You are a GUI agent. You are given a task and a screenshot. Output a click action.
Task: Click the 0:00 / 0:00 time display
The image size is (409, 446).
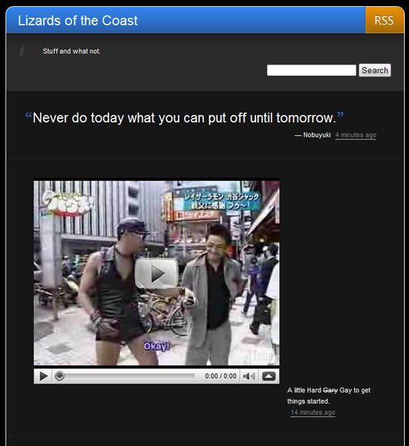point(221,376)
